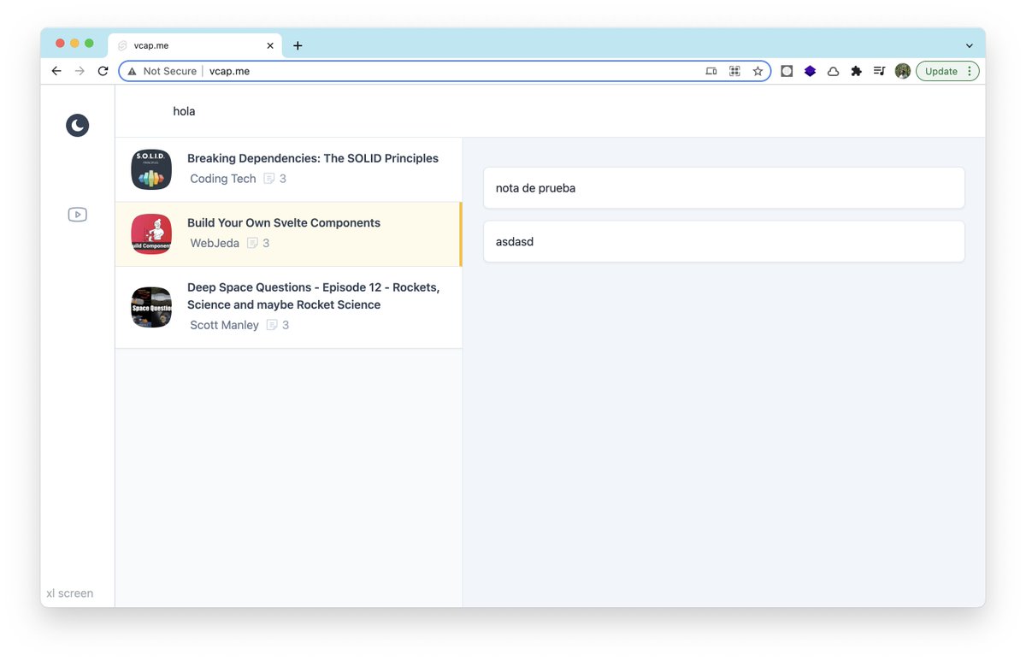Screen dimensions: 1026x661
Task: Click the cloud extension icon
Action: [x=834, y=71]
